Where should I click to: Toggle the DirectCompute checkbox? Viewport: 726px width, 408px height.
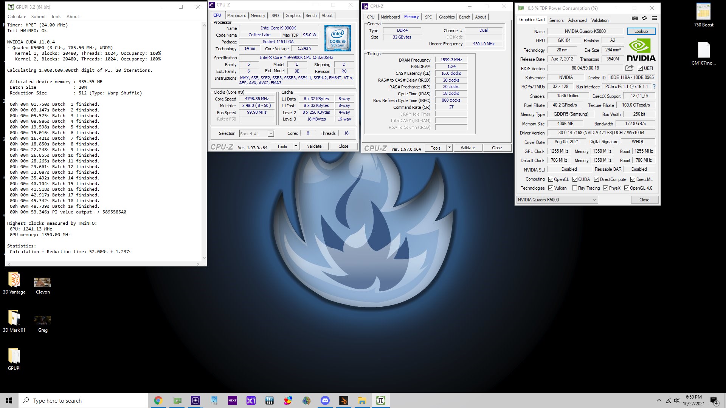coord(596,179)
